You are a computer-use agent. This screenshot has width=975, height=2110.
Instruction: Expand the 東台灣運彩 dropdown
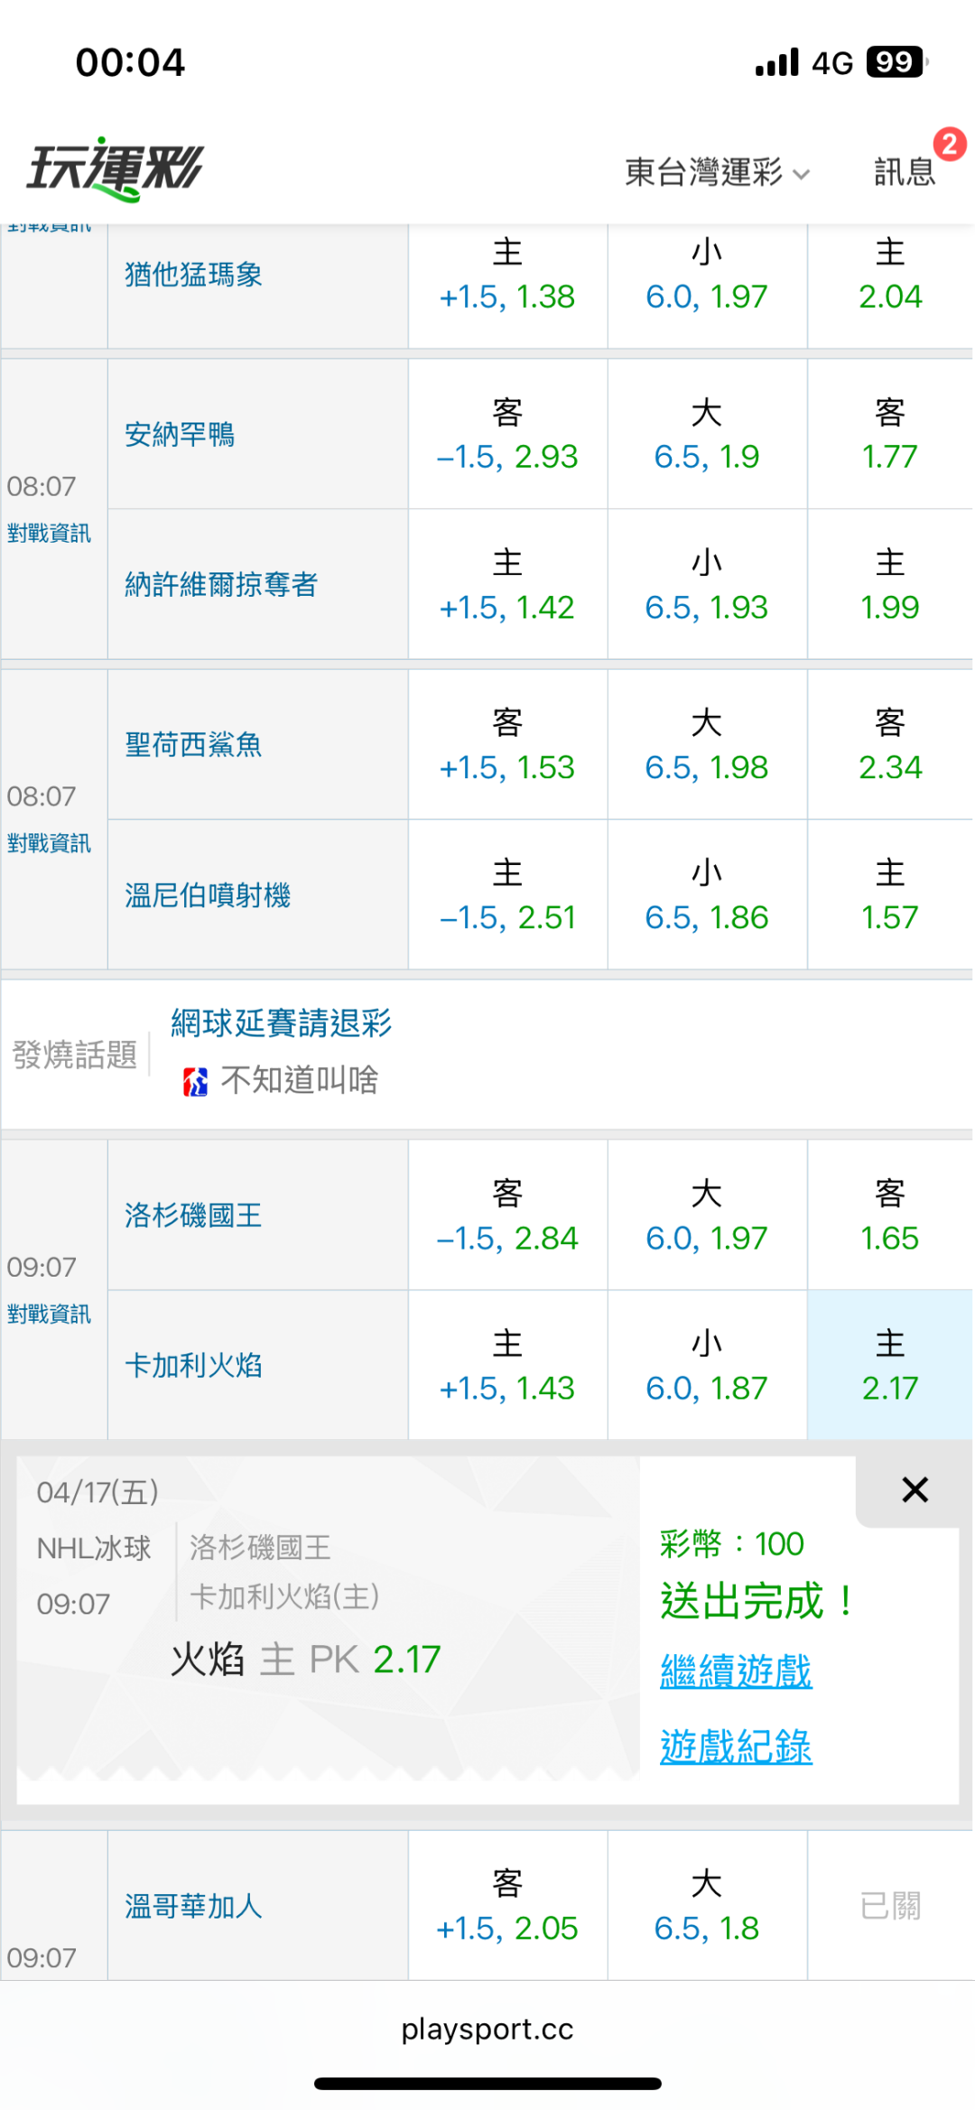coord(717,172)
